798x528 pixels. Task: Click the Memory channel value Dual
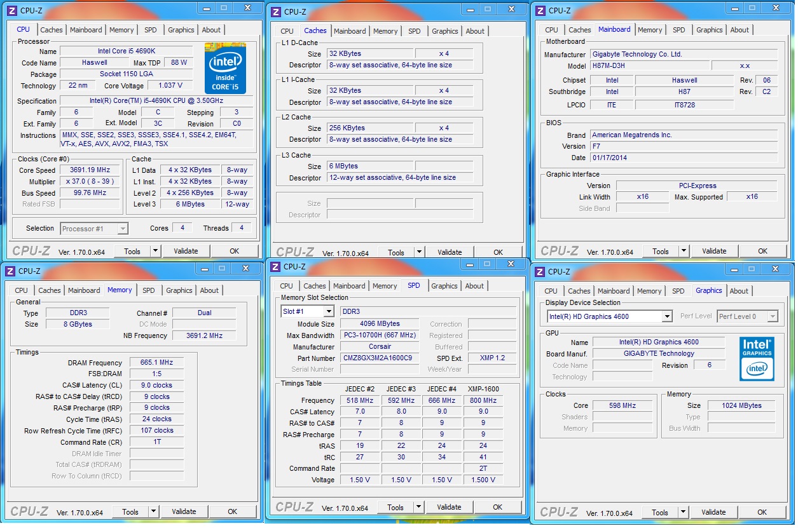click(x=204, y=313)
